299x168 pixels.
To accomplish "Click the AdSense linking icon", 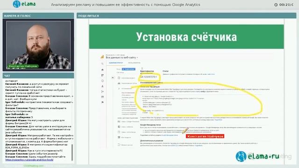I will point(119,126).
